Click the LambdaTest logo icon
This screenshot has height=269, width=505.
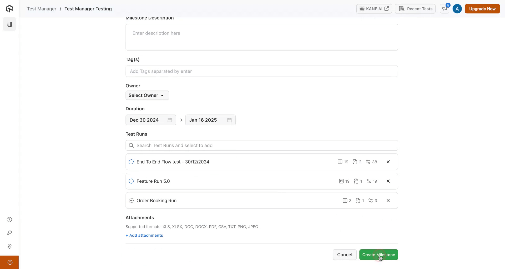pos(9,9)
